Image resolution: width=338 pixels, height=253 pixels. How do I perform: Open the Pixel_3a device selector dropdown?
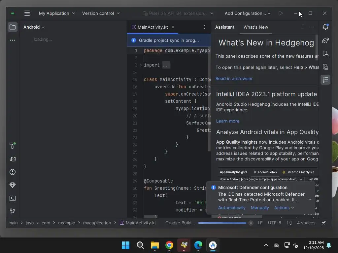tap(179, 13)
